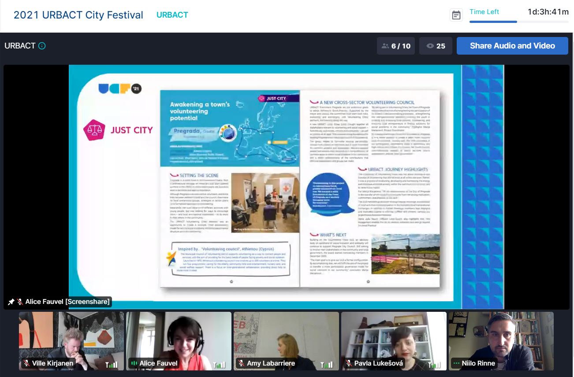Open the teal URBACT link in header

[172, 15]
